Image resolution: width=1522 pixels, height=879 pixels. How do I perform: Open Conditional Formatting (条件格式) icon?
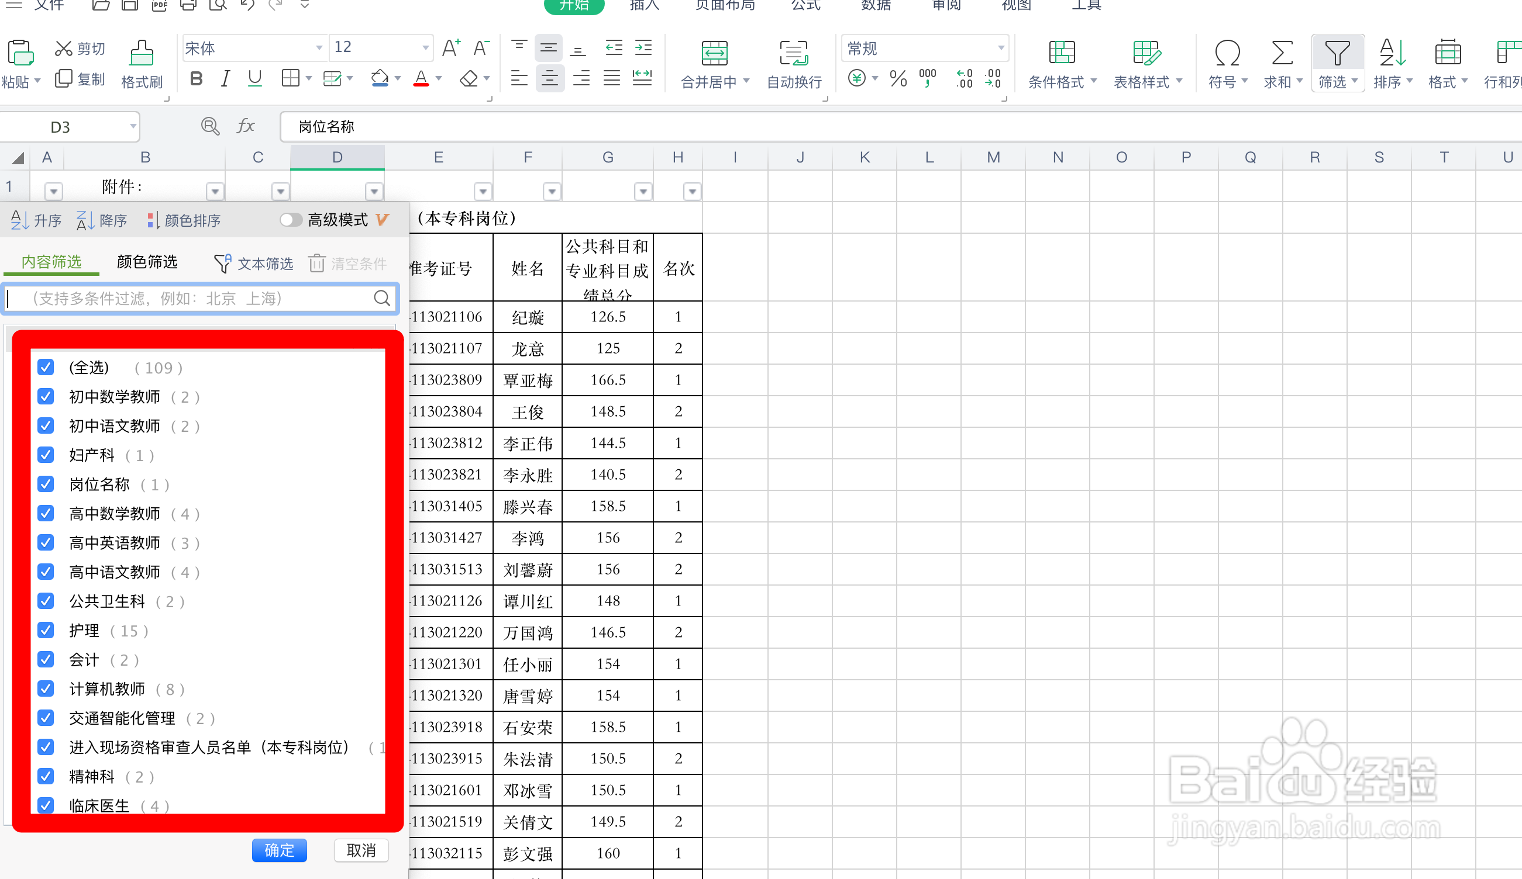pyautogui.click(x=1062, y=53)
